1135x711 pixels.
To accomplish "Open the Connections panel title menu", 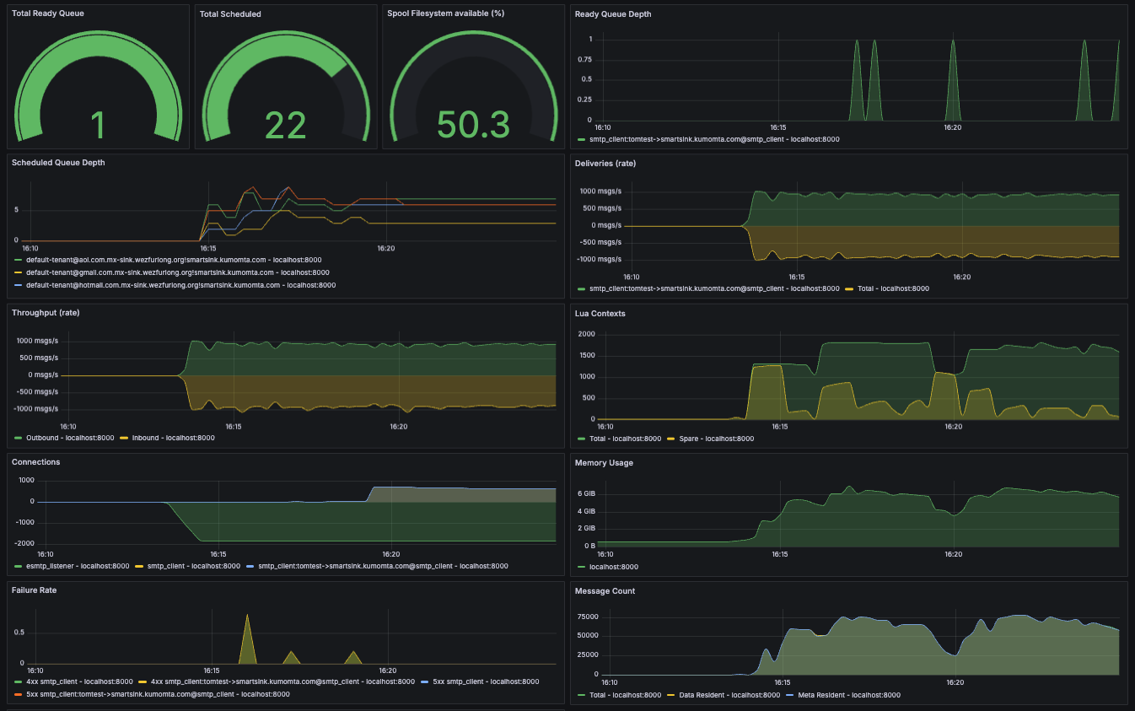I will click(x=35, y=462).
